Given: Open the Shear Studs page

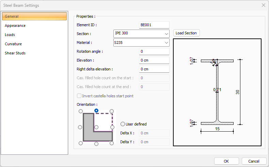Looking at the screenshot, I should click(x=15, y=53).
